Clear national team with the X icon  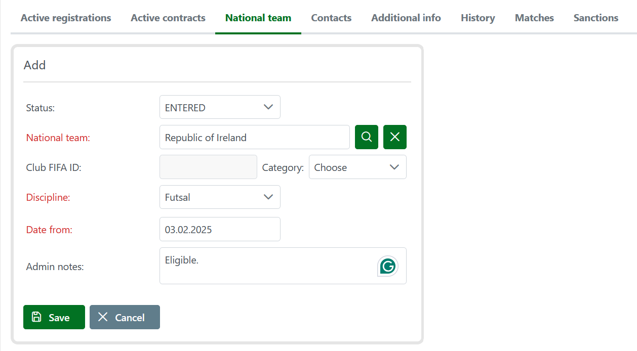[x=394, y=137]
